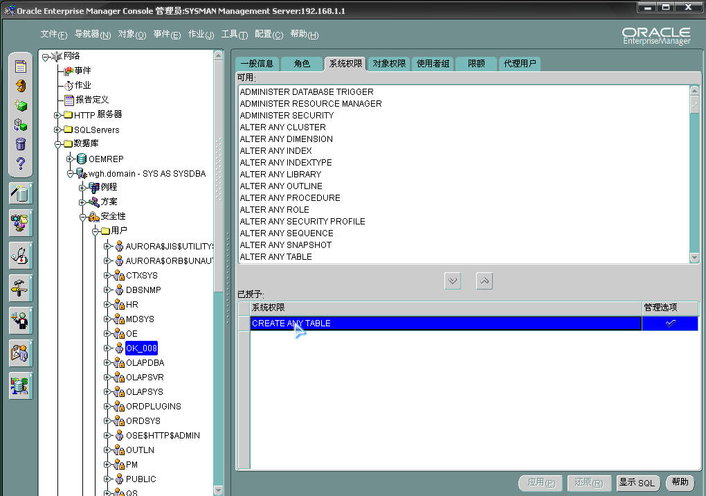
Task: Switch to the 对象权限 tab
Action: tap(389, 64)
